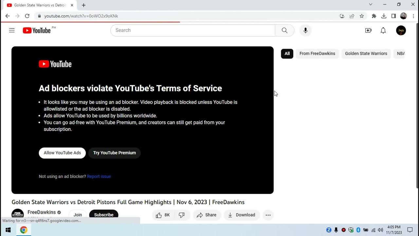Open YouTube notifications bell
Screen dimensions: 419x236
pos(383,30)
